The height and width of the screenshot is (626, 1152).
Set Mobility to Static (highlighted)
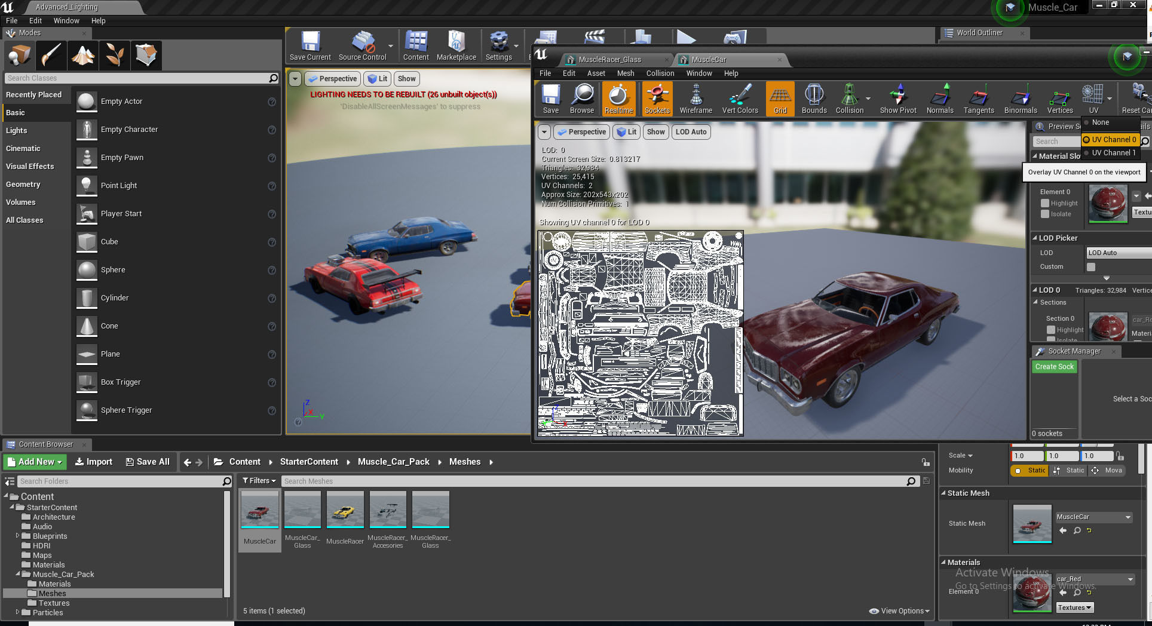(1029, 471)
